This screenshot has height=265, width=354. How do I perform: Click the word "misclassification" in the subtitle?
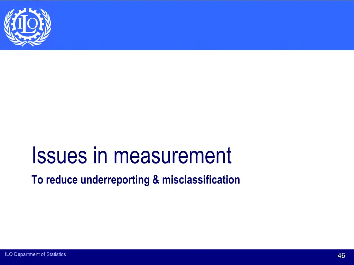[201, 180]
